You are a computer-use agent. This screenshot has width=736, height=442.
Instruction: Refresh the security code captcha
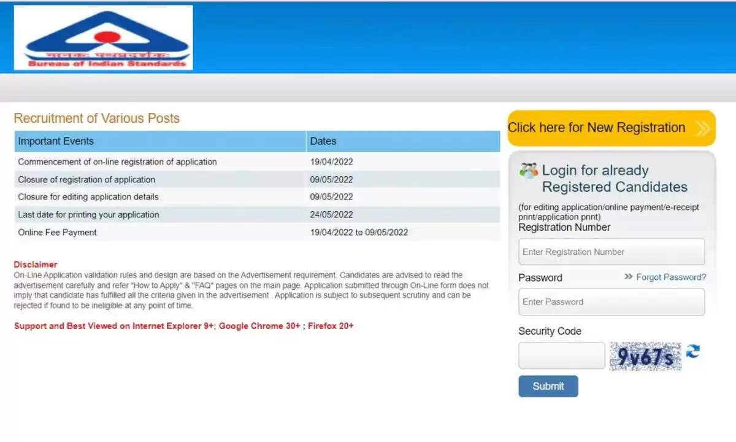coord(692,351)
